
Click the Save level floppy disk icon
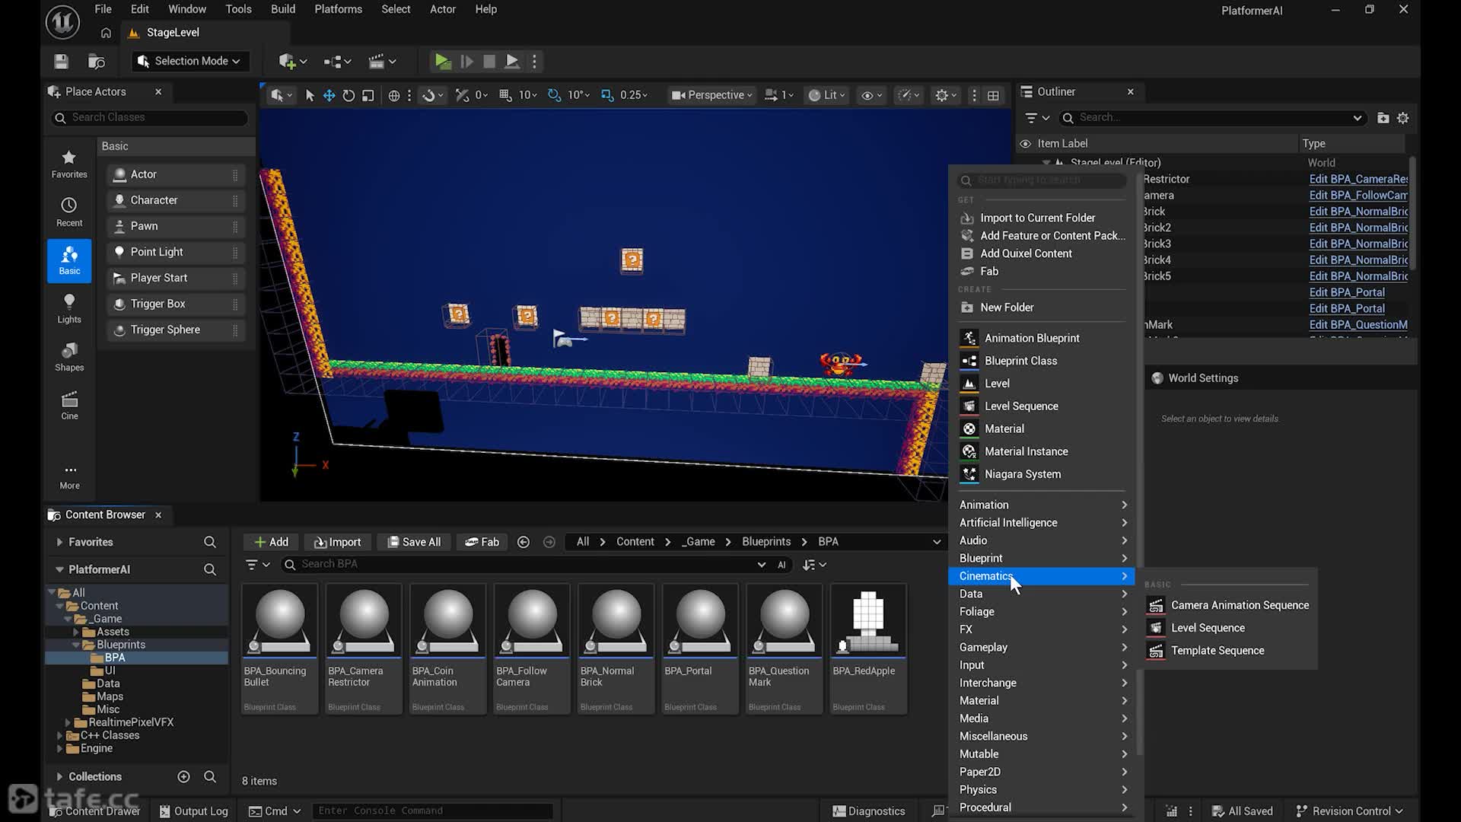[62, 62]
